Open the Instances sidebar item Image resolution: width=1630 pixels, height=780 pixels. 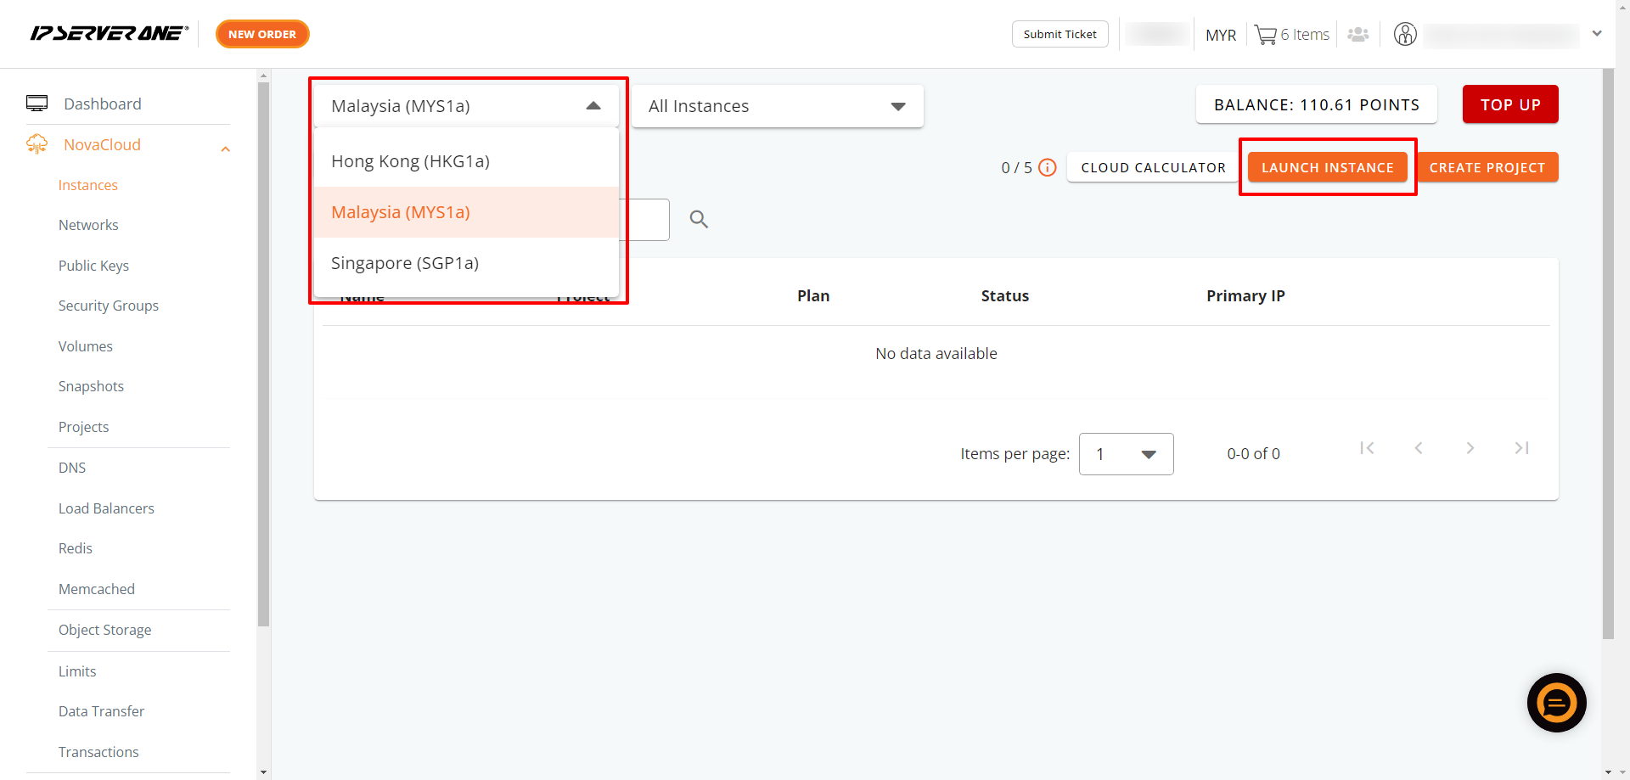point(88,185)
